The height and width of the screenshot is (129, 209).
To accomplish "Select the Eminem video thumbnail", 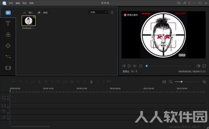I will [29, 21].
